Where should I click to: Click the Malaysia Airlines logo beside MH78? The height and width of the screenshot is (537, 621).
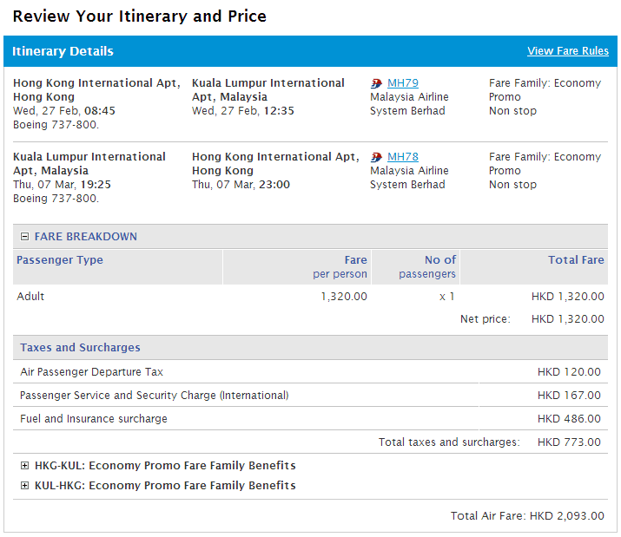click(376, 157)
